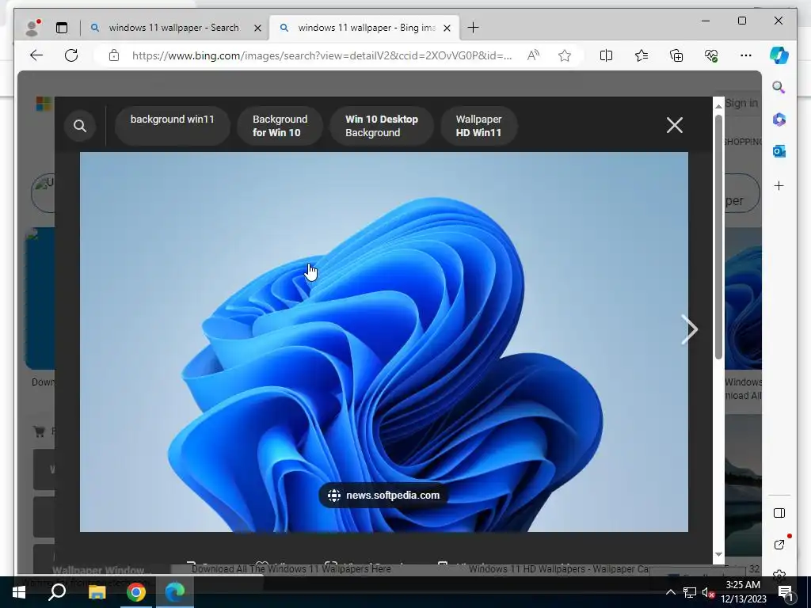Click the search magnifier in image viewer

(x=80, y=126)
